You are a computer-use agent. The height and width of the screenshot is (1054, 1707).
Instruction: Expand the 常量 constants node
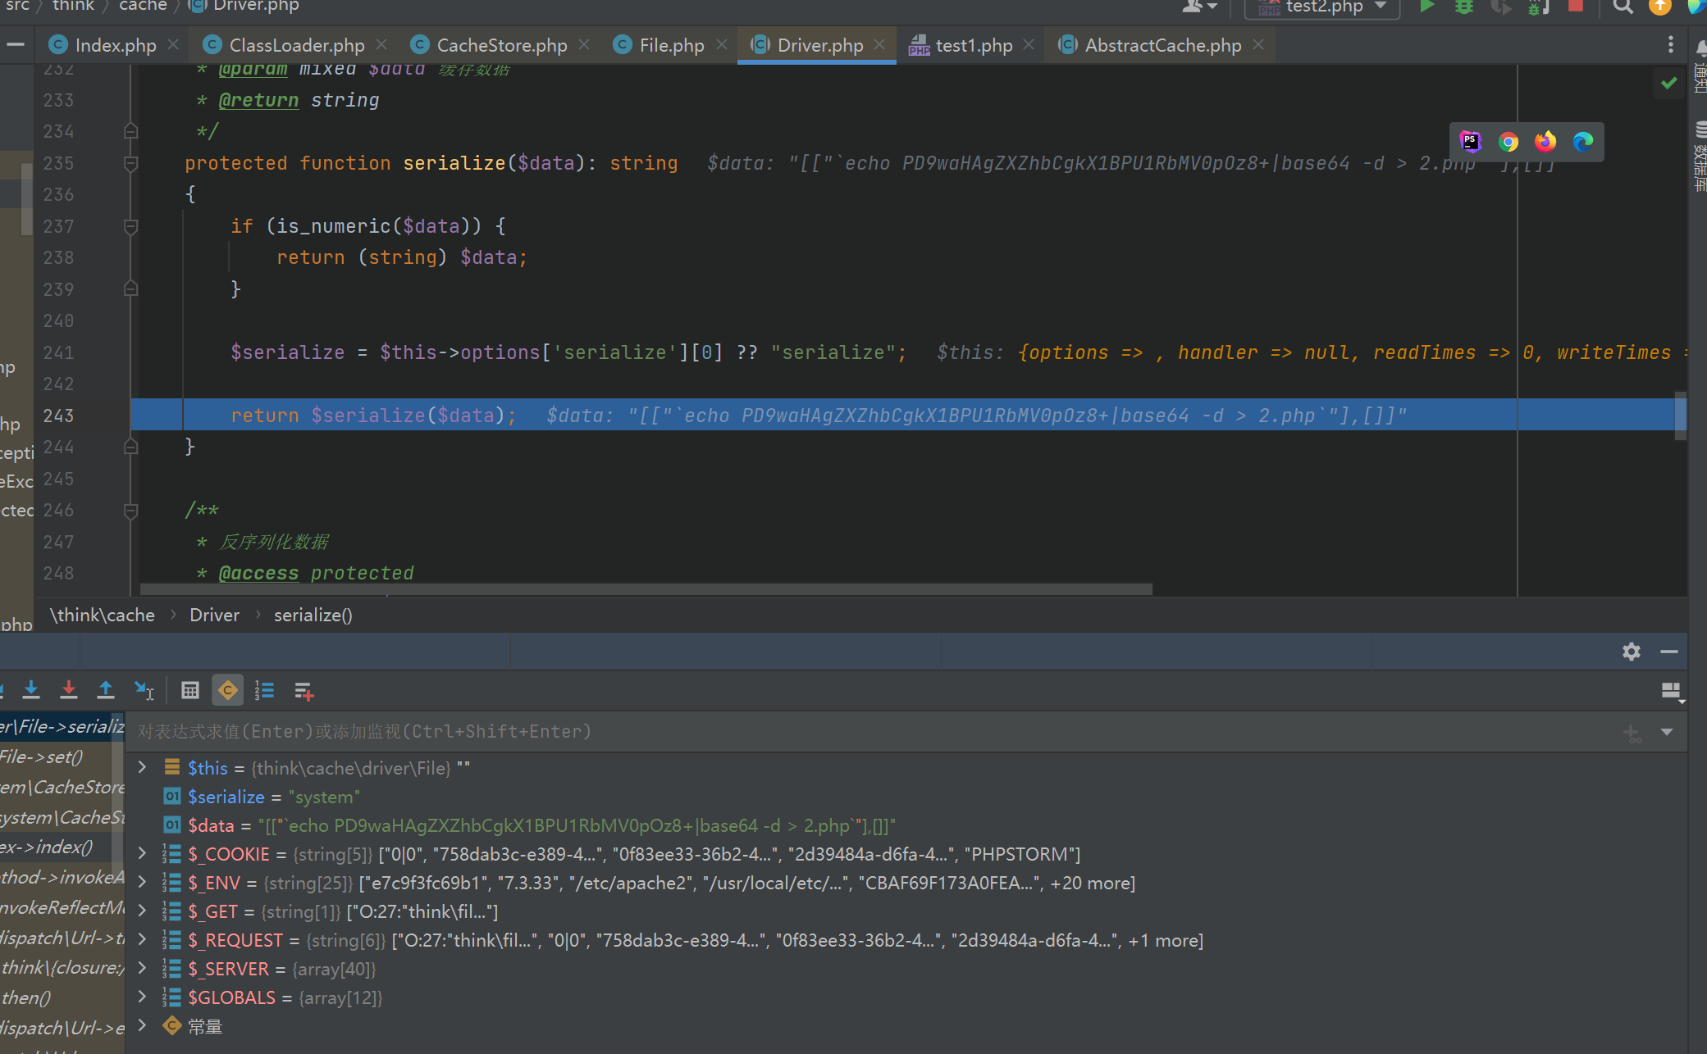(x=143, y=1025)
